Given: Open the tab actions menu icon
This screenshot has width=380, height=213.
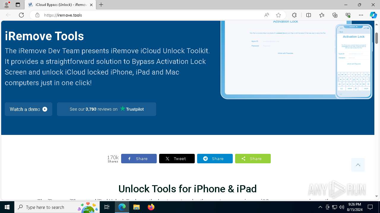Looking at the screenshot, I should coord(18,5).
